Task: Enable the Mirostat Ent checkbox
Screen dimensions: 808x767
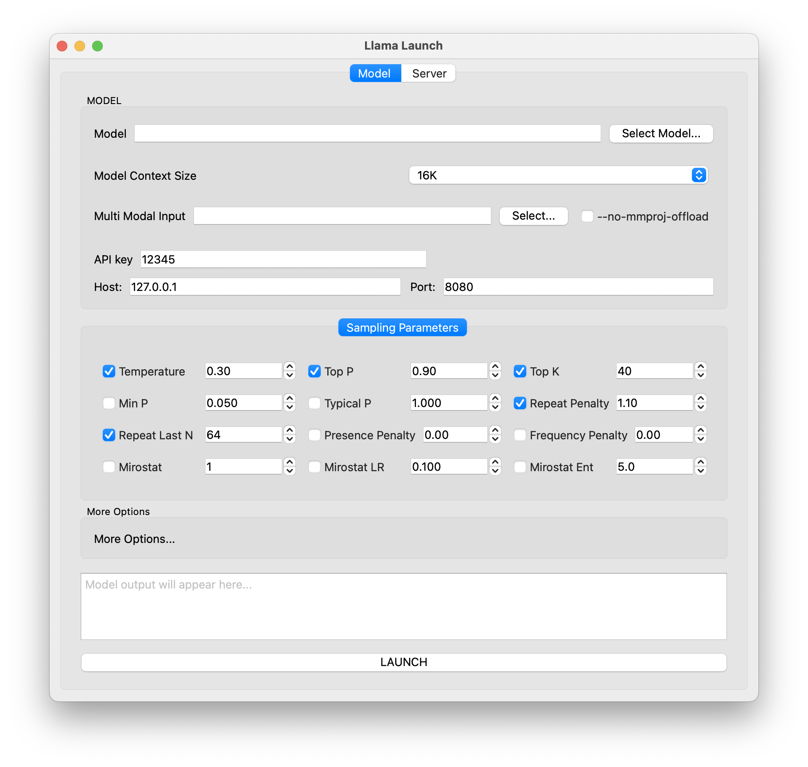Action: pos(520,467)
